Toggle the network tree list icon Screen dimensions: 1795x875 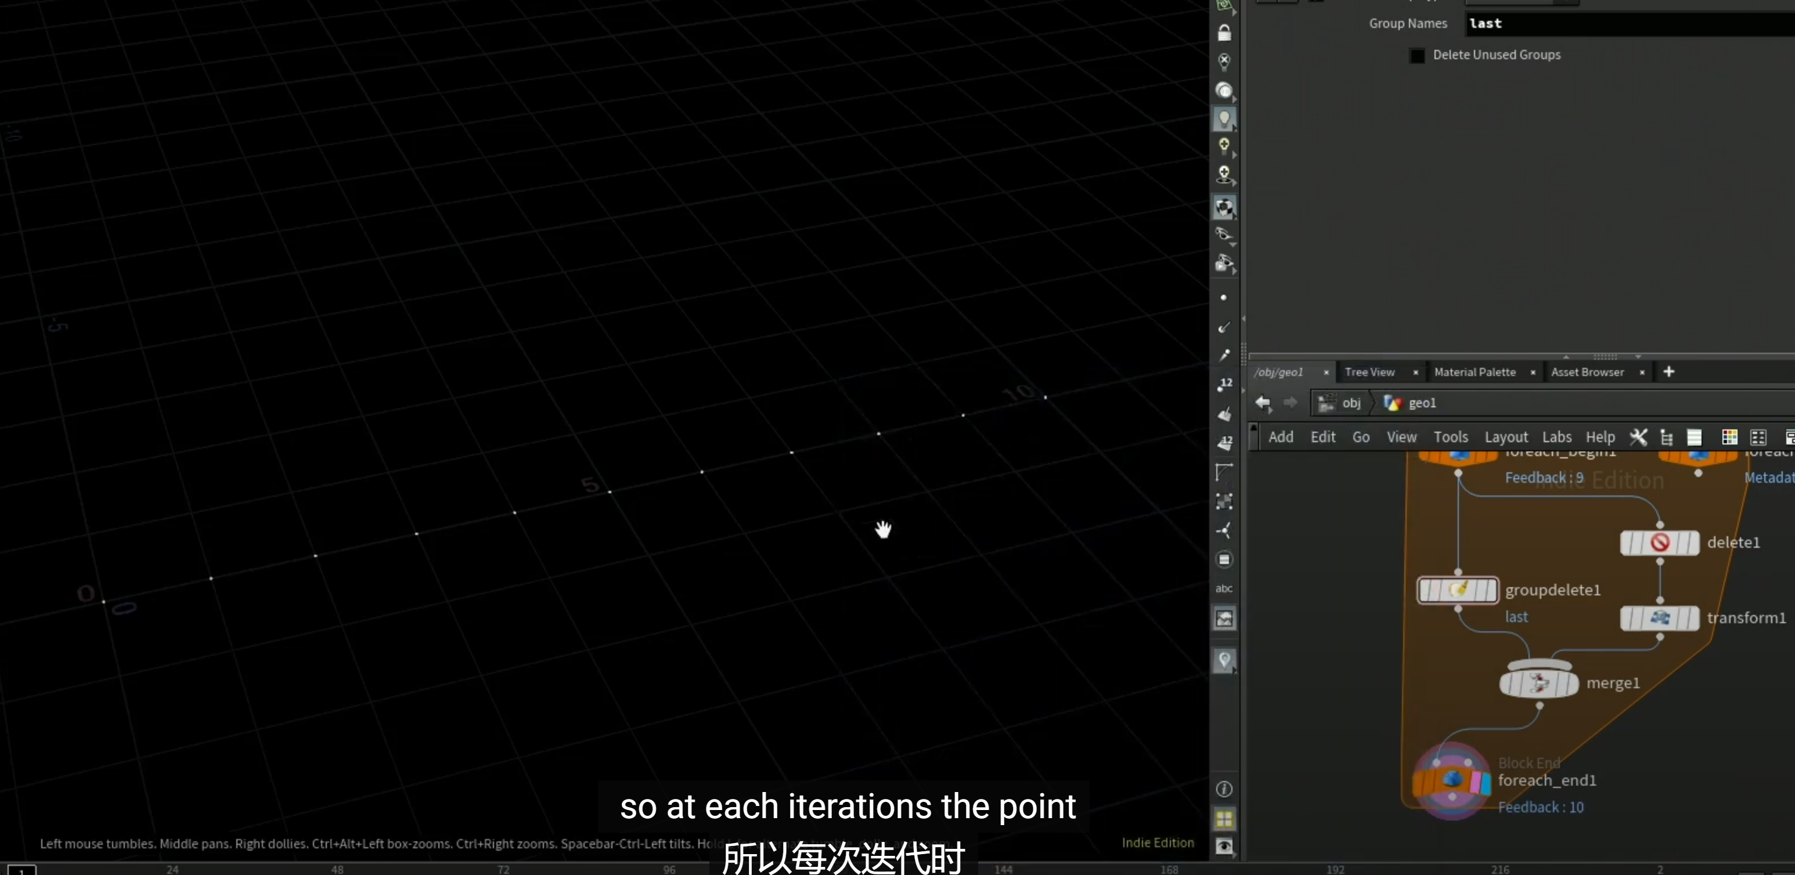[1666, 437]
